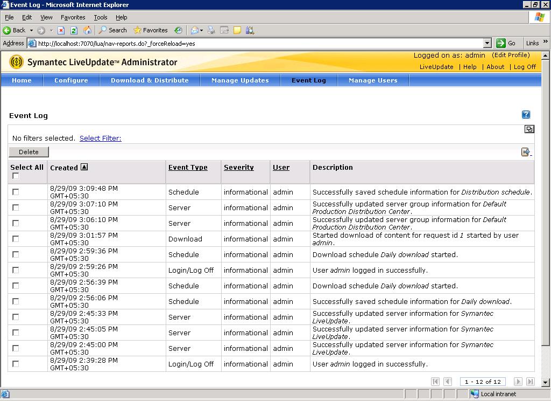This screenshot has width=551, height=401.
Task: Sort by User column header
Action: (x=281, y=168)
